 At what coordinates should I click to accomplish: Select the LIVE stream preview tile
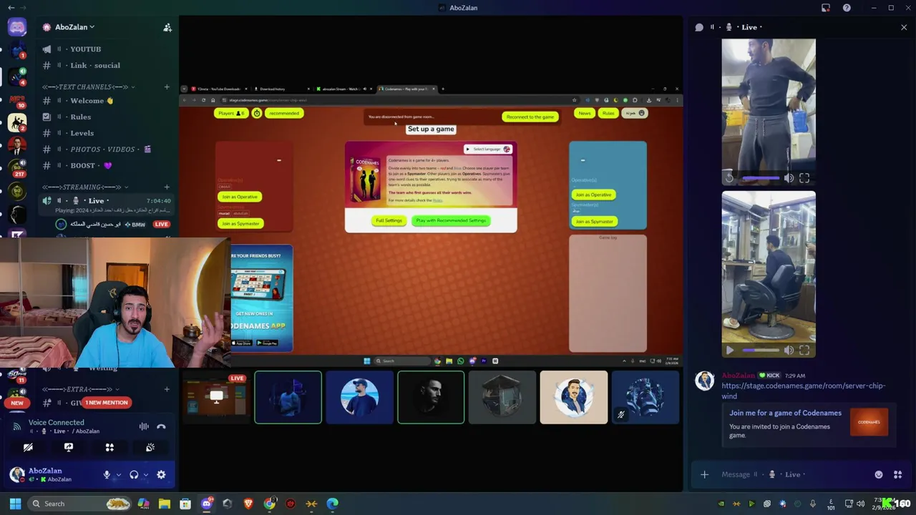coord(216,397)
